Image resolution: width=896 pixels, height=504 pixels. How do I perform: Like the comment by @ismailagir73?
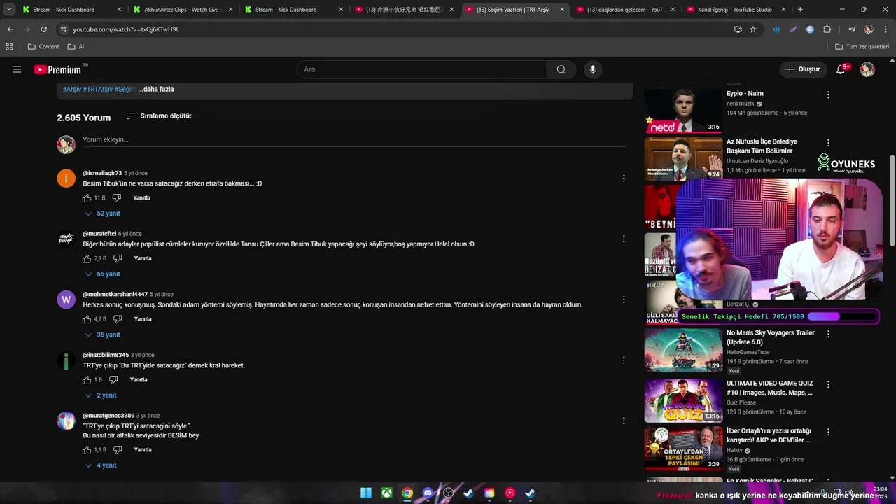87,198
